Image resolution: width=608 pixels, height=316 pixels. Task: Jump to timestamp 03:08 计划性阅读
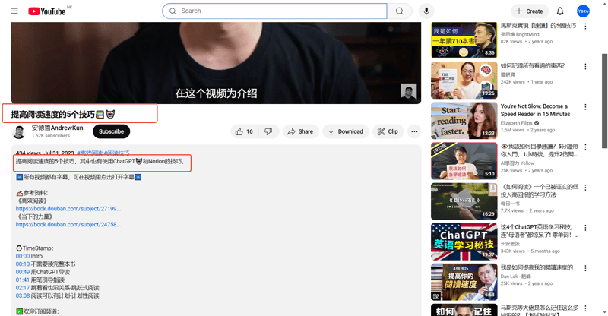click(23, 295)
